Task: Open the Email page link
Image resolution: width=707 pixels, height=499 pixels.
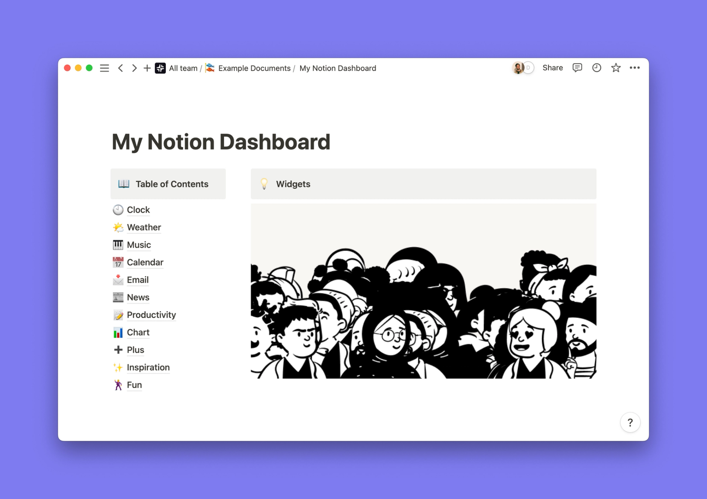Action: [138, 280]
